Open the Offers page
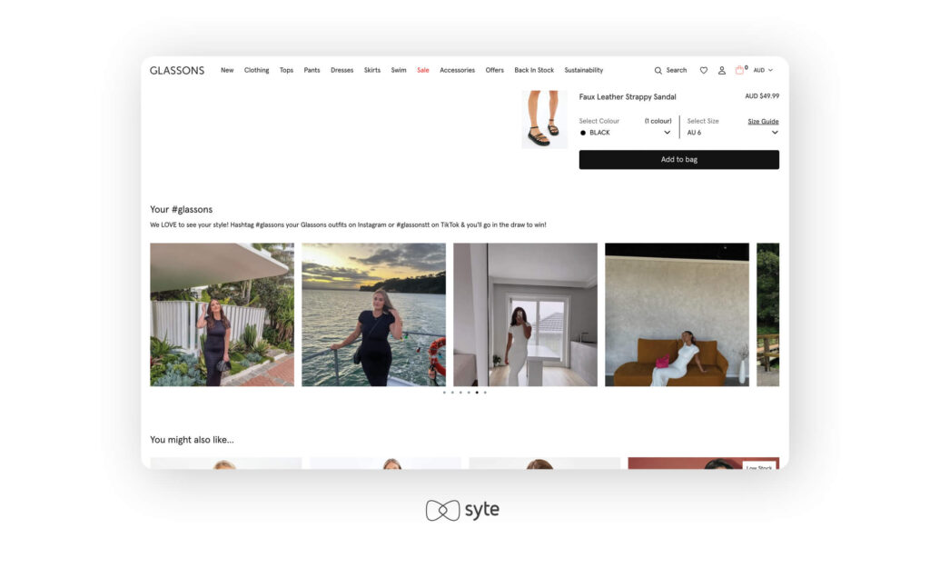 pos(495,70)
